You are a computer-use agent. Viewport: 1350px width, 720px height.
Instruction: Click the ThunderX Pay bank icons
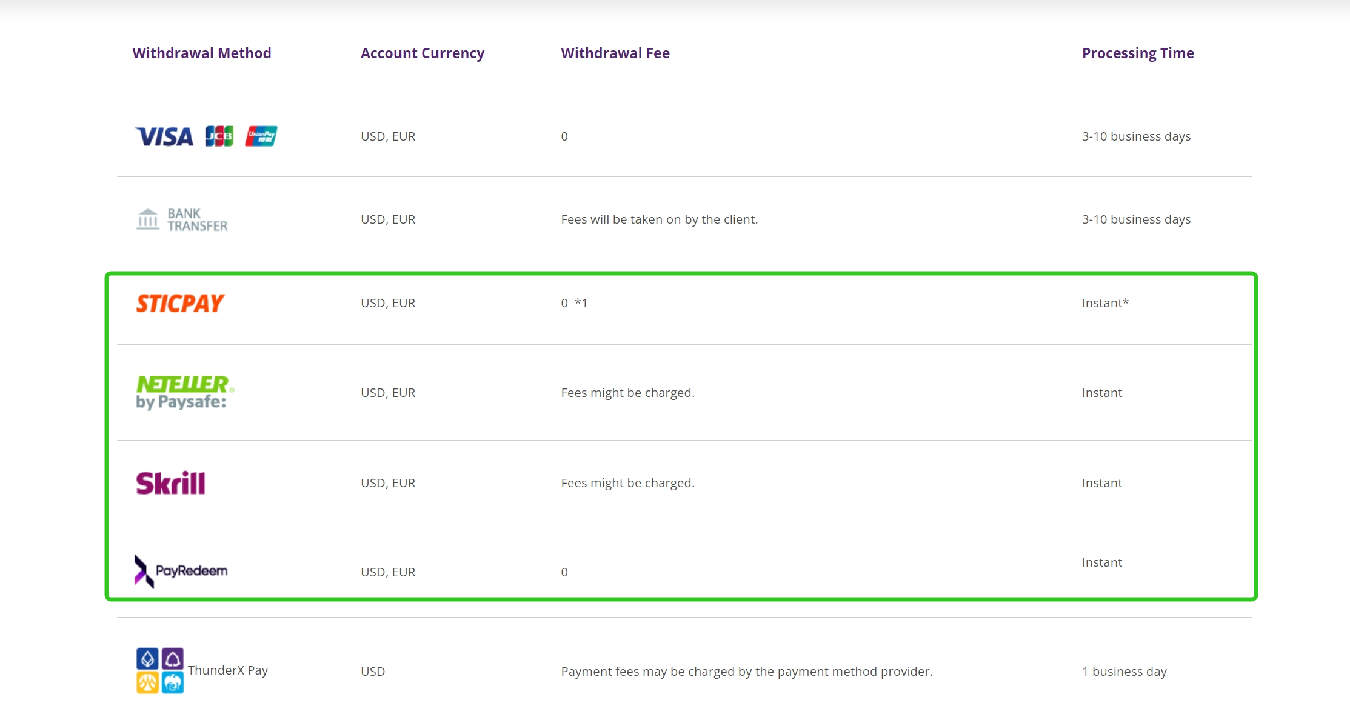pyautogui.click(x=160, y=670)
